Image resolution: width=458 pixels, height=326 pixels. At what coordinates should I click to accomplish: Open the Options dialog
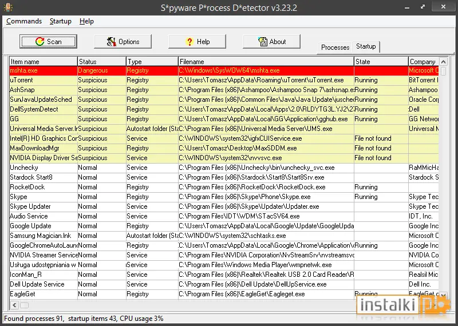(x=123, y=41)
